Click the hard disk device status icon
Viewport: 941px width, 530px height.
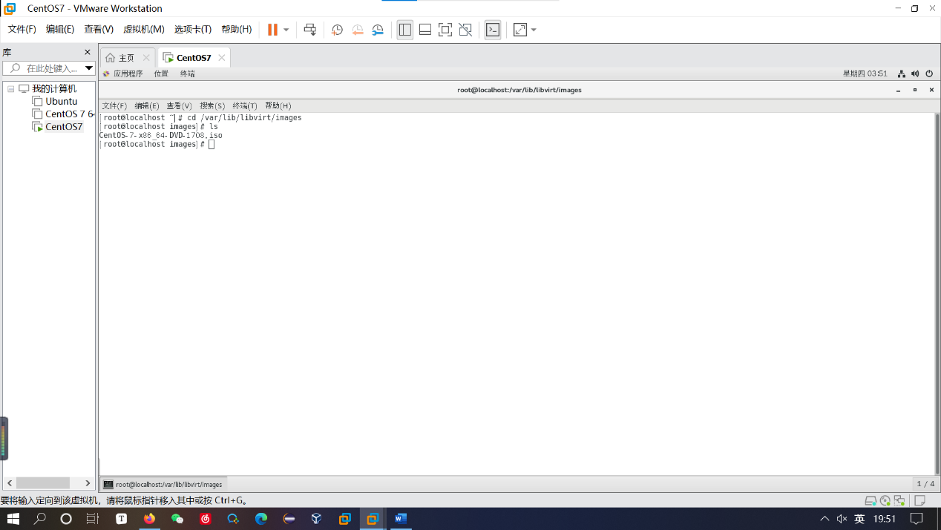[871, 501]
